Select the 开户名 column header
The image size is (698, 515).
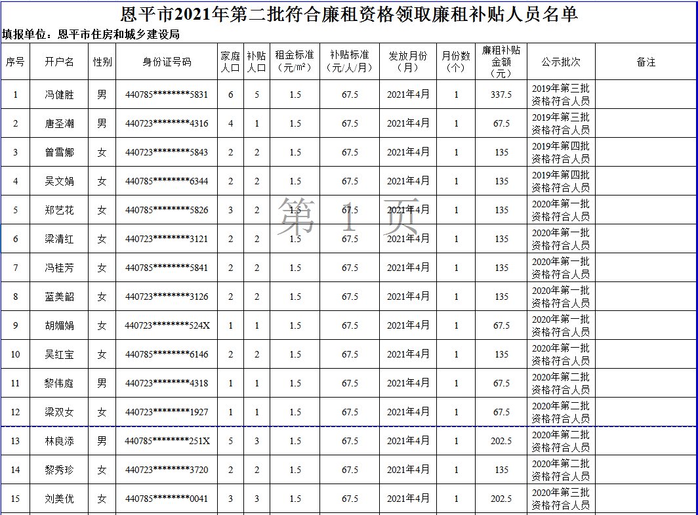(x=59, y=62)
